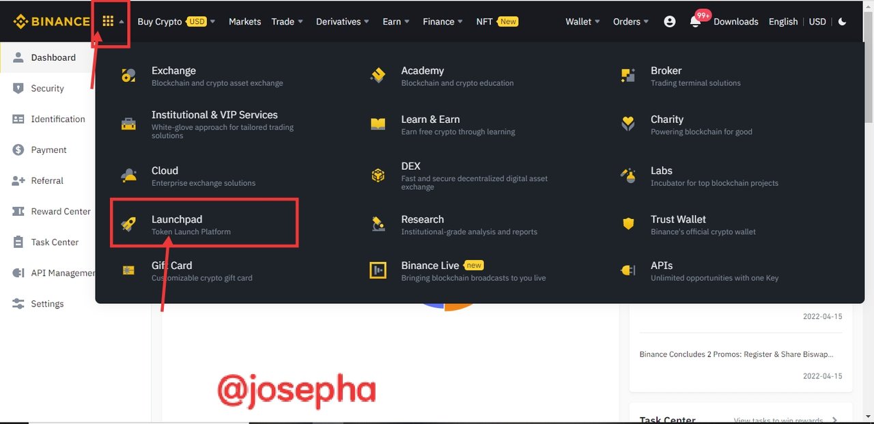Open the Downloads menu item
874x424 pixels.
point(735,21)
